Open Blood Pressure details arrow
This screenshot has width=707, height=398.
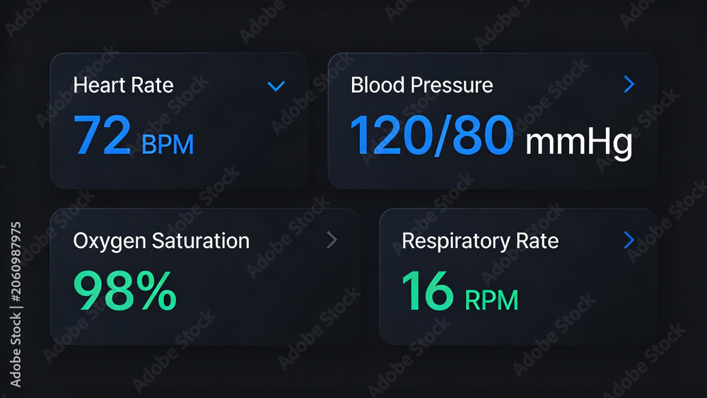629,84
